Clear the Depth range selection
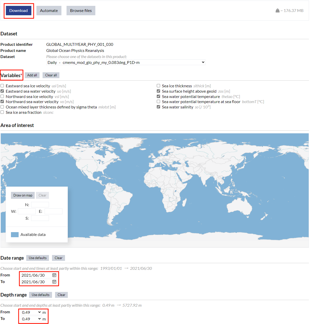The height and width of the screenshot is (324, 312). 61,295
